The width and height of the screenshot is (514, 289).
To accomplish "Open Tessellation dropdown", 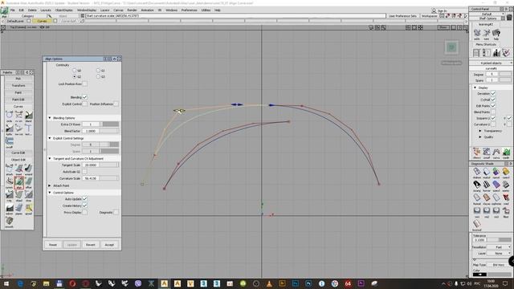I will (499, 247).
